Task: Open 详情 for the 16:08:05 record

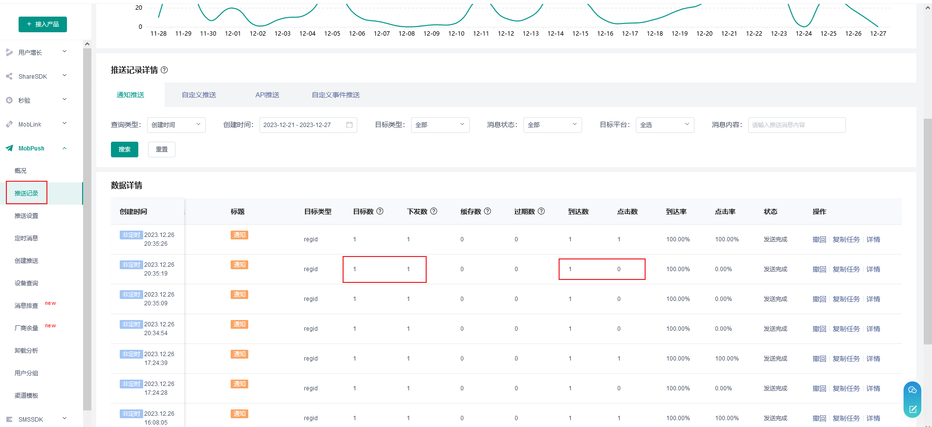Action: [873, 418]
